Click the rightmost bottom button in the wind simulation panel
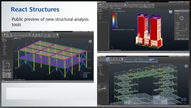Screen dimensions: 191x108 click(x=187, y=39)
